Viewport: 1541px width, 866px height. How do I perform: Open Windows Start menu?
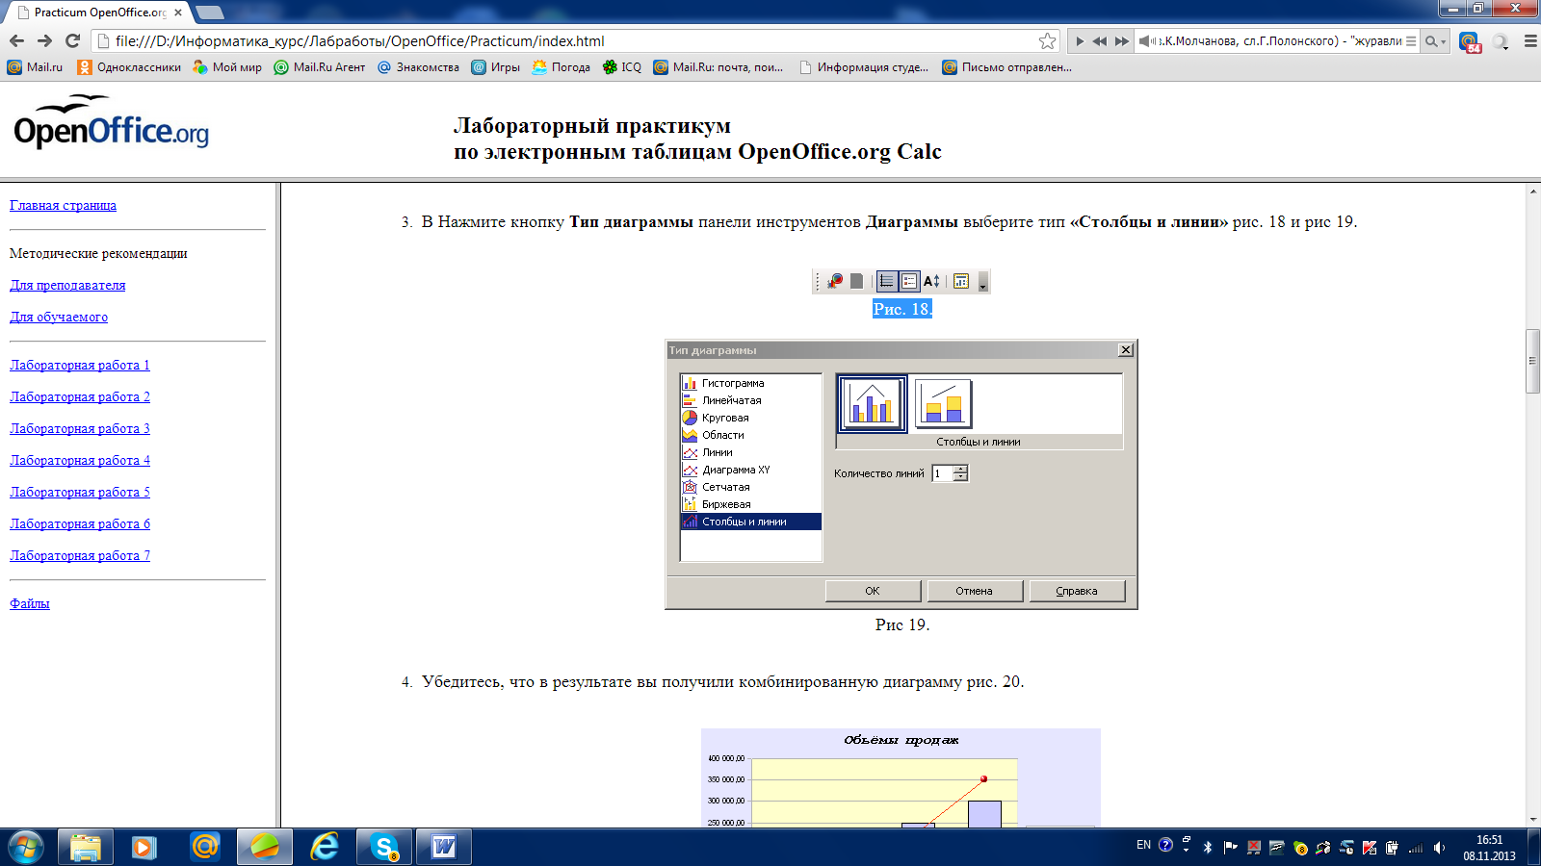coord(26,848)
